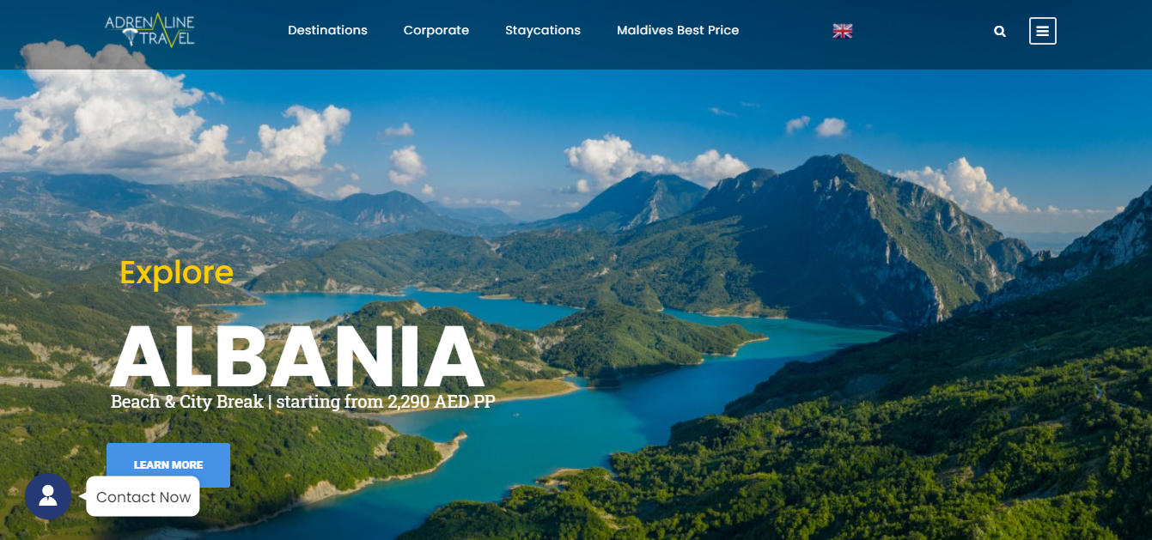Click the Albania lake hero banner image
1152x540 pixels.
pos(576,305)
